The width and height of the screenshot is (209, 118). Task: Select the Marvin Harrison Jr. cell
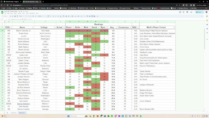[23, 31]
